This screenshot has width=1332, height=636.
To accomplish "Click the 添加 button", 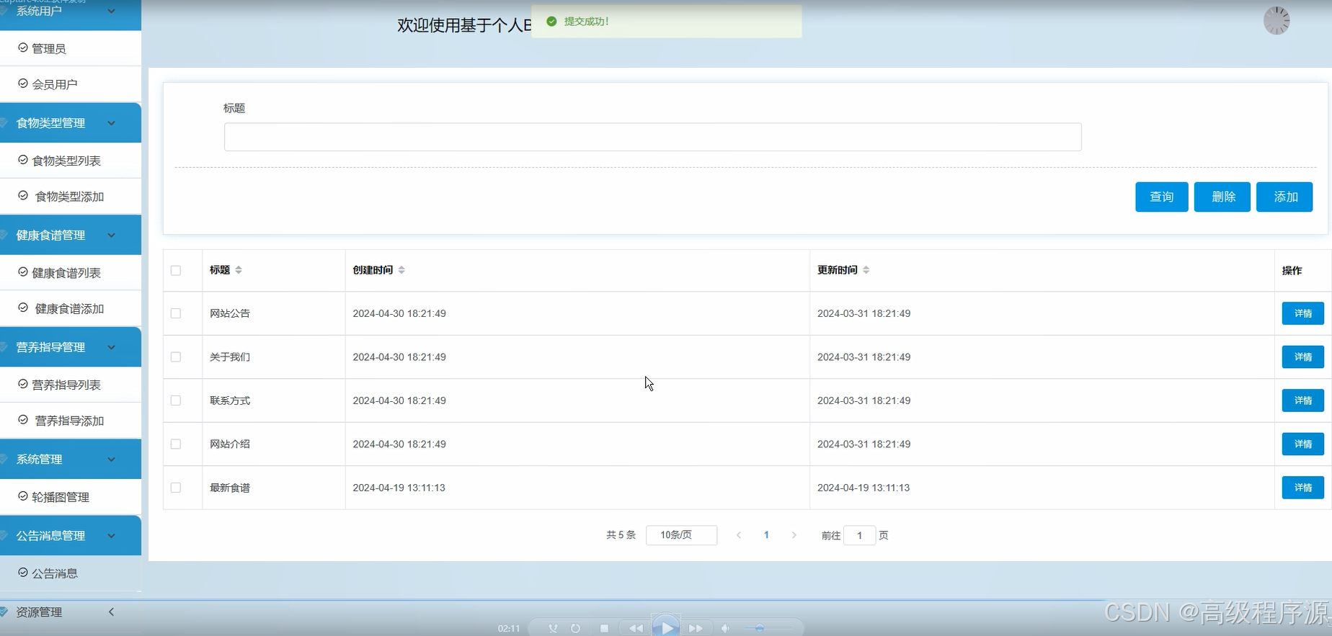I will [x=1285, y=197].
